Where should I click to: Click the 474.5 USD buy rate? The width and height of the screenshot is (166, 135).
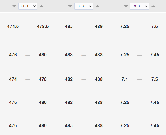13,27
